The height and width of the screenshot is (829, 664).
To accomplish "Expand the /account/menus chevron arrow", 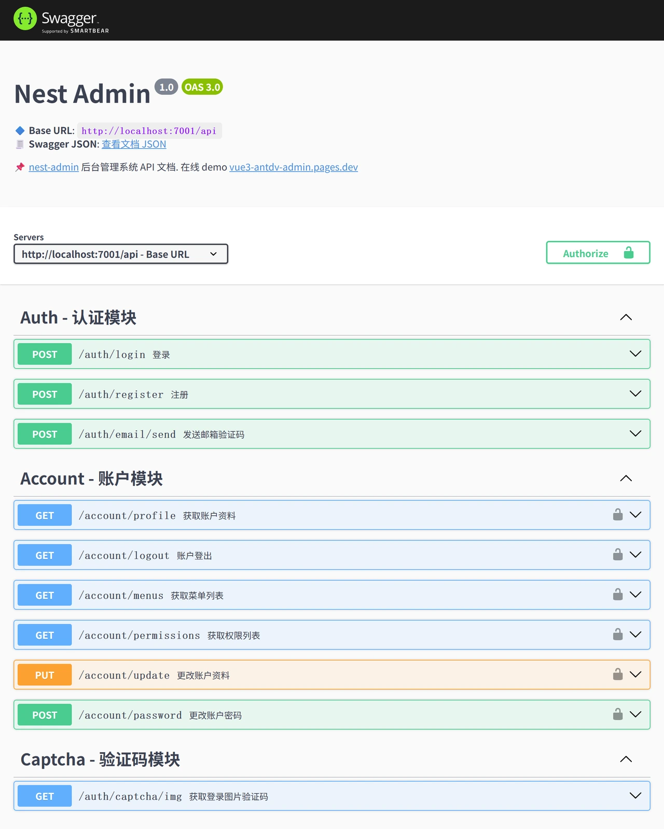I will pos(635,595).
